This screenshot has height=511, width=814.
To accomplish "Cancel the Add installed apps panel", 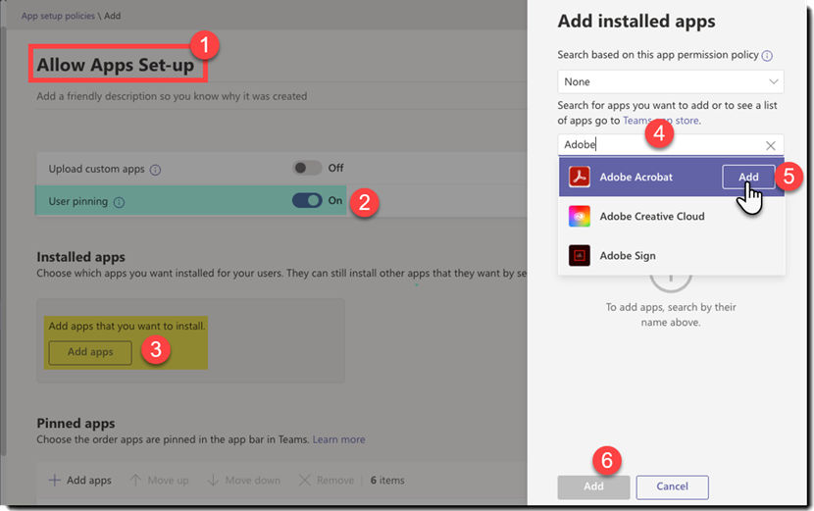I will [x=672, y=486].
